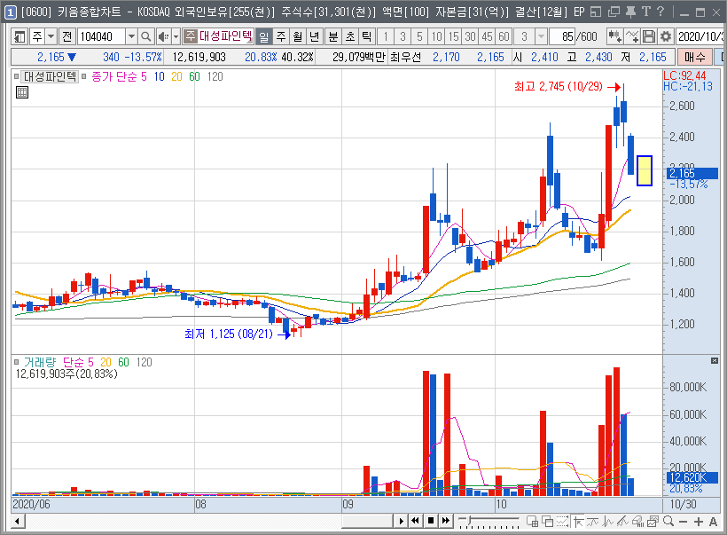Open the date field 2020/10/3

point(700,36)
